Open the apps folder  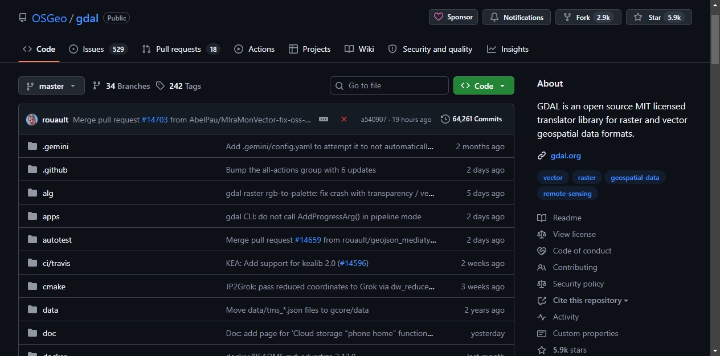pyautogui.click(x=51, y=216)
